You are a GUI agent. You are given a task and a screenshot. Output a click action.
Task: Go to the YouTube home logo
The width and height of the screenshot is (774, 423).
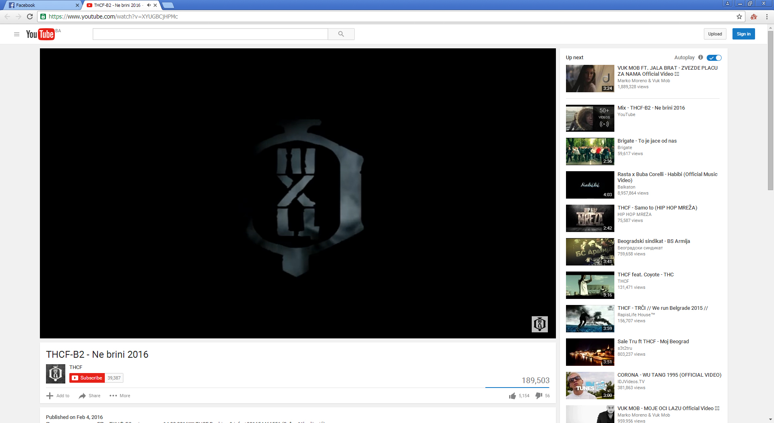click(40, 34)
